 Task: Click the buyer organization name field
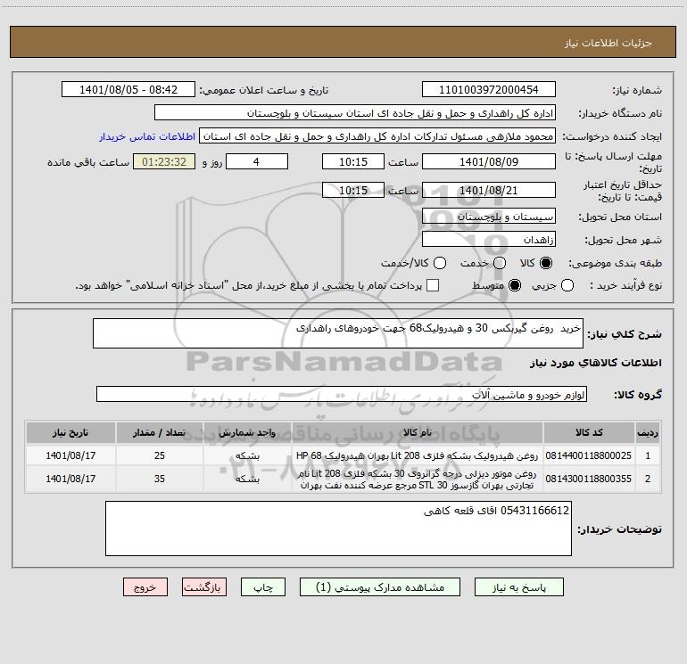pyautogui.click(x=355, y=113)
